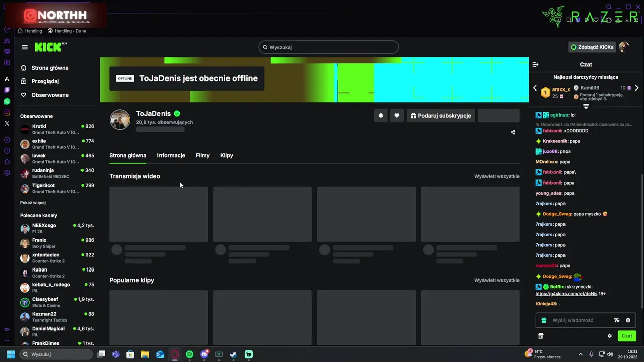The height and width of the screenshot is (362, 644).
Task: Click Dodge_Swag username in chat papa myszko
Action: pyautogui.click(x=557, y=214)
